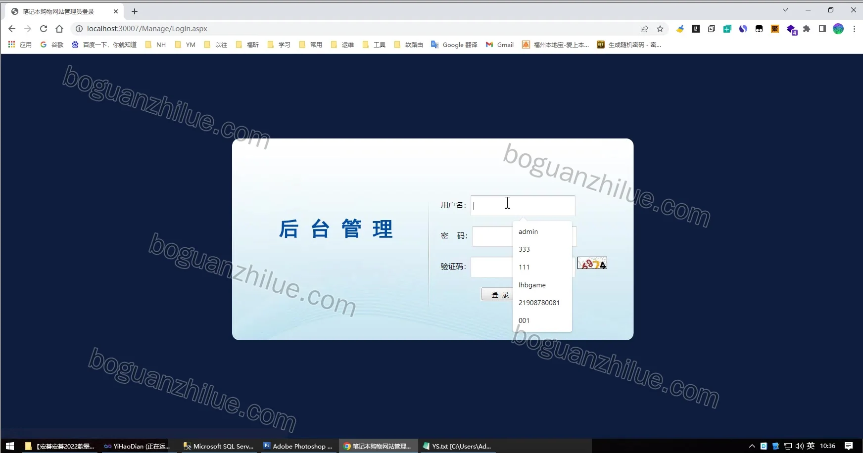This screenshot has width=863, height=453.
Task: Open the Chrome profile avatar
Action: (838, 29)
